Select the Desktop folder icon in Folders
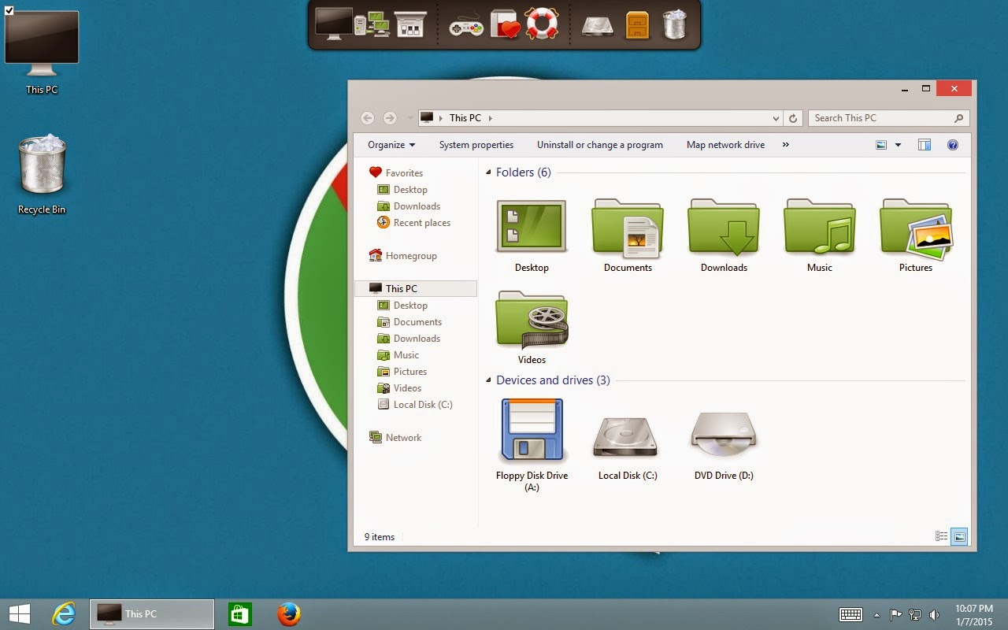This screenshot has height=630, width=1008. point(532,227)
